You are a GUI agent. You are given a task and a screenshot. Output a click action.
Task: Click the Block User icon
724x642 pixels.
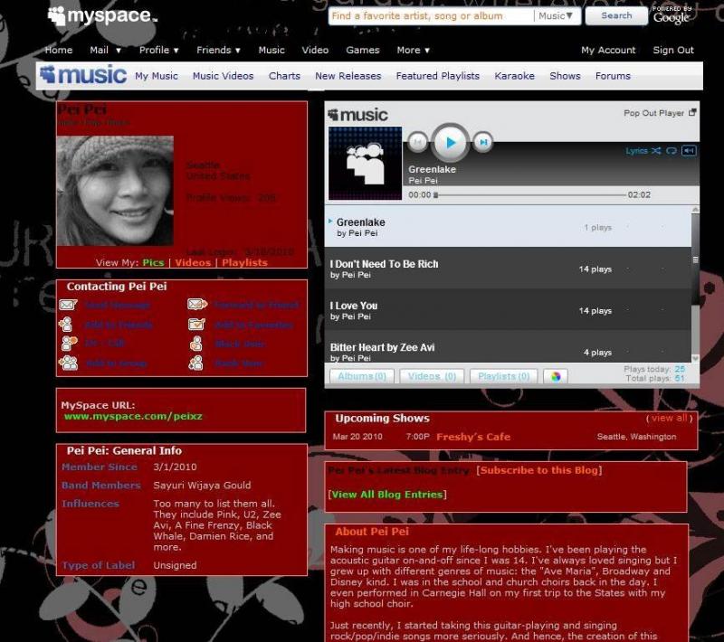pos(196,344)
